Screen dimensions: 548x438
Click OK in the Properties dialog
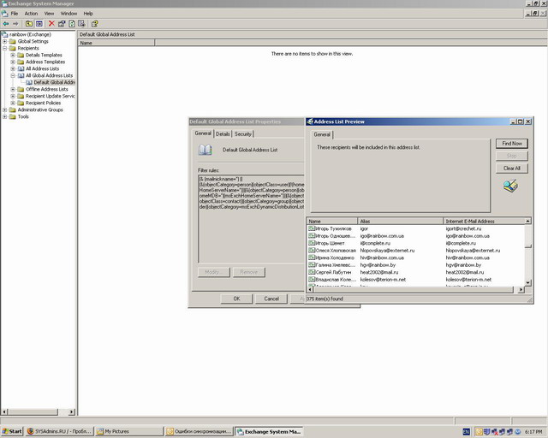click(x=236, y=299)
